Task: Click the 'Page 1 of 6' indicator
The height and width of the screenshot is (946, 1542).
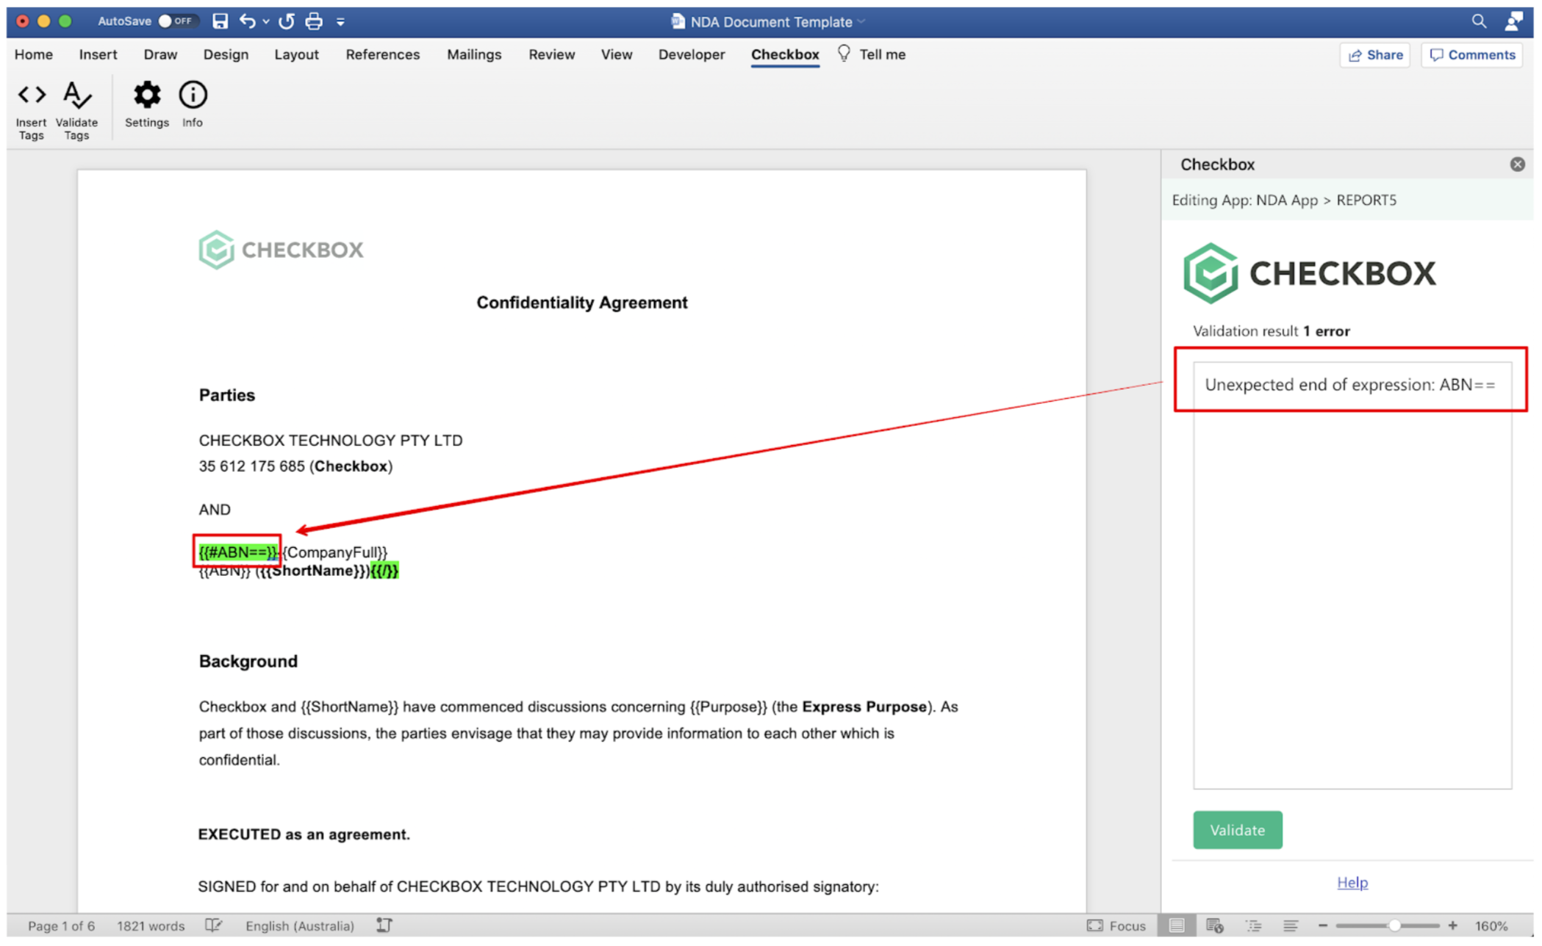Action: tap(61, 925)
